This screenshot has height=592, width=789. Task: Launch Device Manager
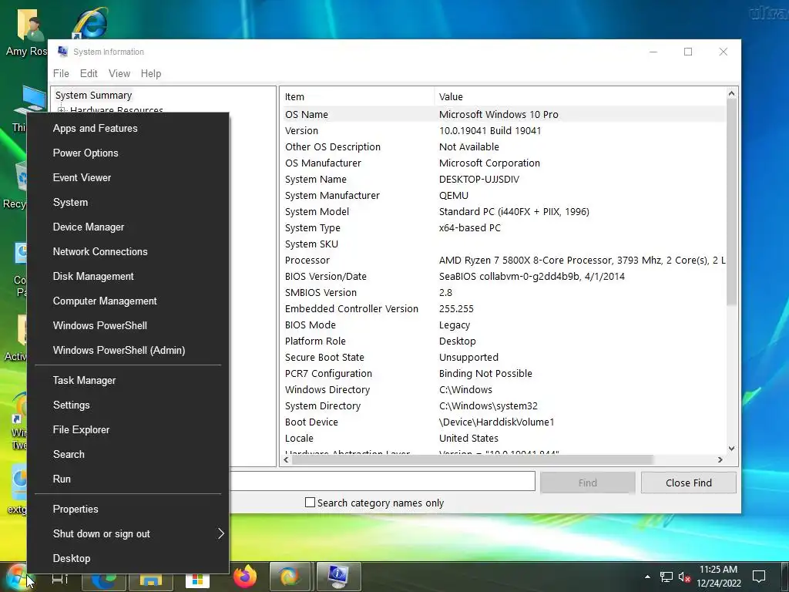128,227
